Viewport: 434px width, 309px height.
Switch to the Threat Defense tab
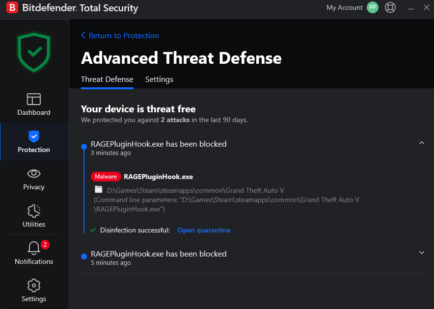click(107, 79)
